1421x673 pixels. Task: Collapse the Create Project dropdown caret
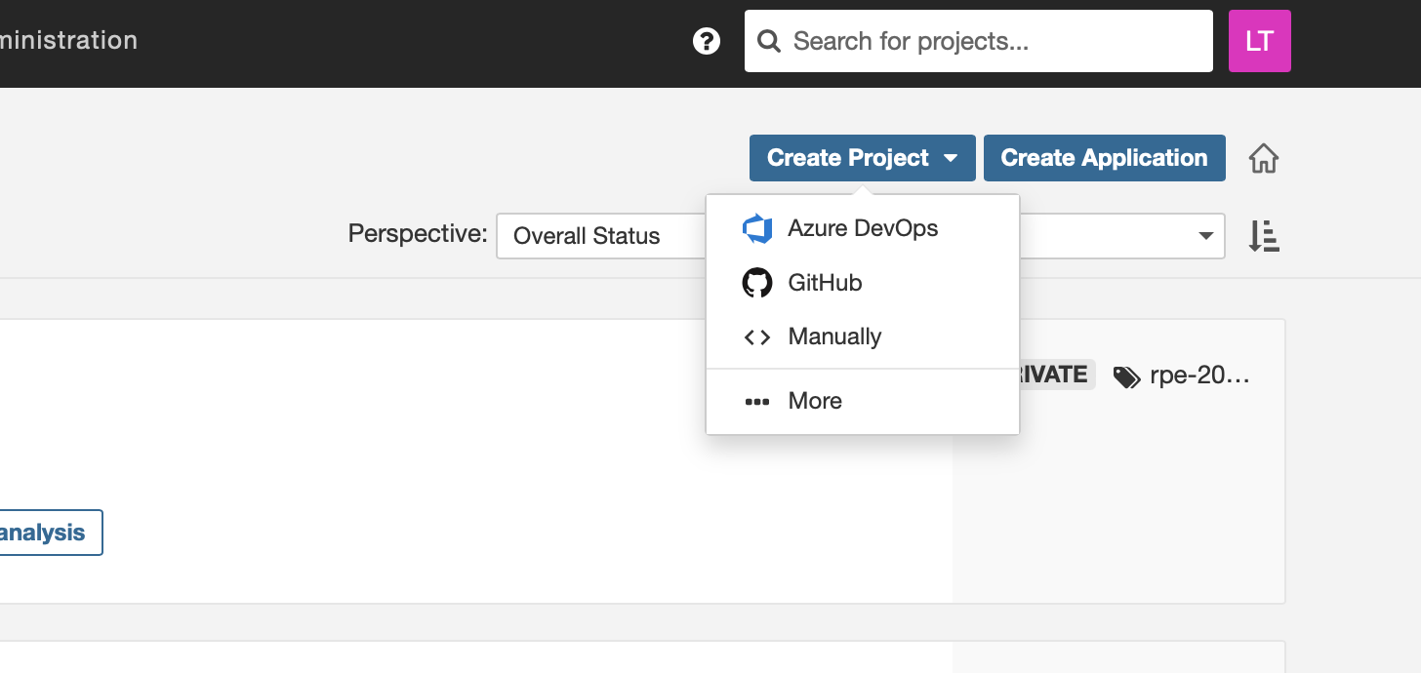pyautogui.click(x=952, y=158)
